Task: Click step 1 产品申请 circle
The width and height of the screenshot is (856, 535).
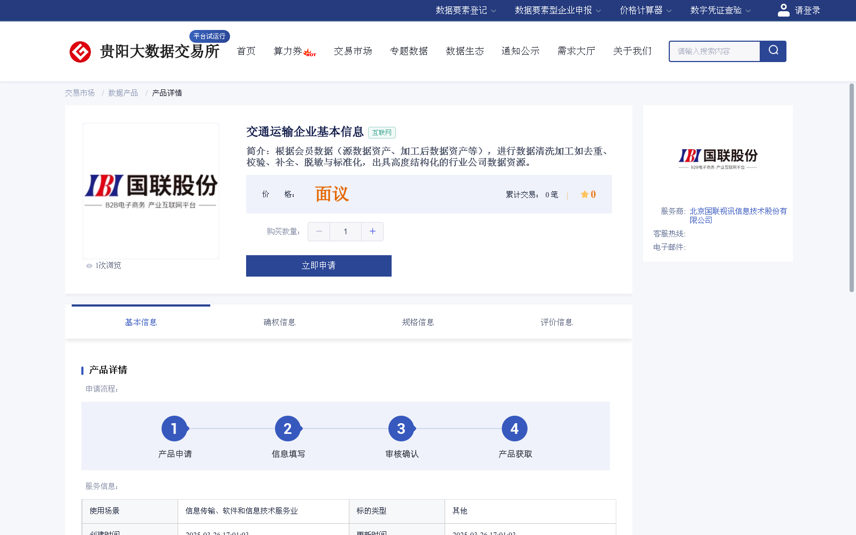Action: pyautogui.click(x=174, y=429)
